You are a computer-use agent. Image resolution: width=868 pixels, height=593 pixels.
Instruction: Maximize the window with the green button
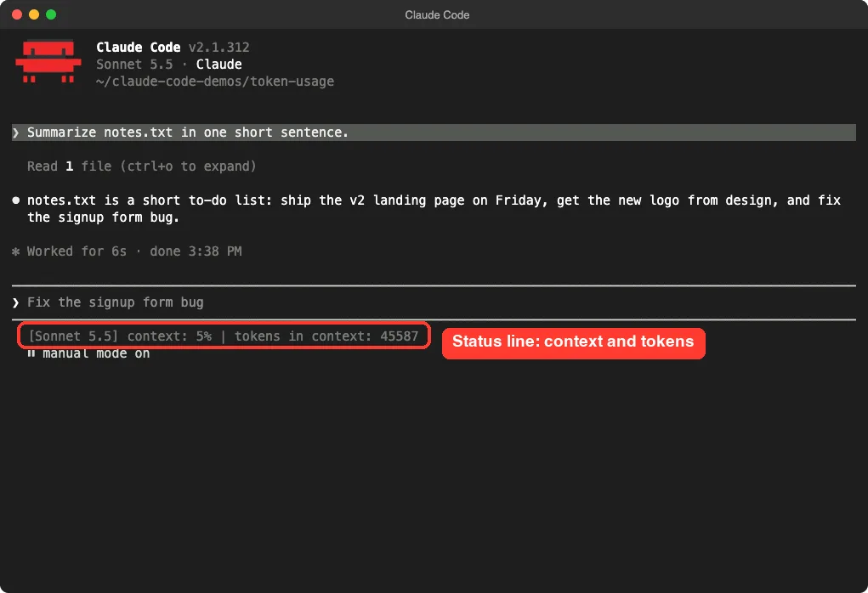[x=51, y=15]
